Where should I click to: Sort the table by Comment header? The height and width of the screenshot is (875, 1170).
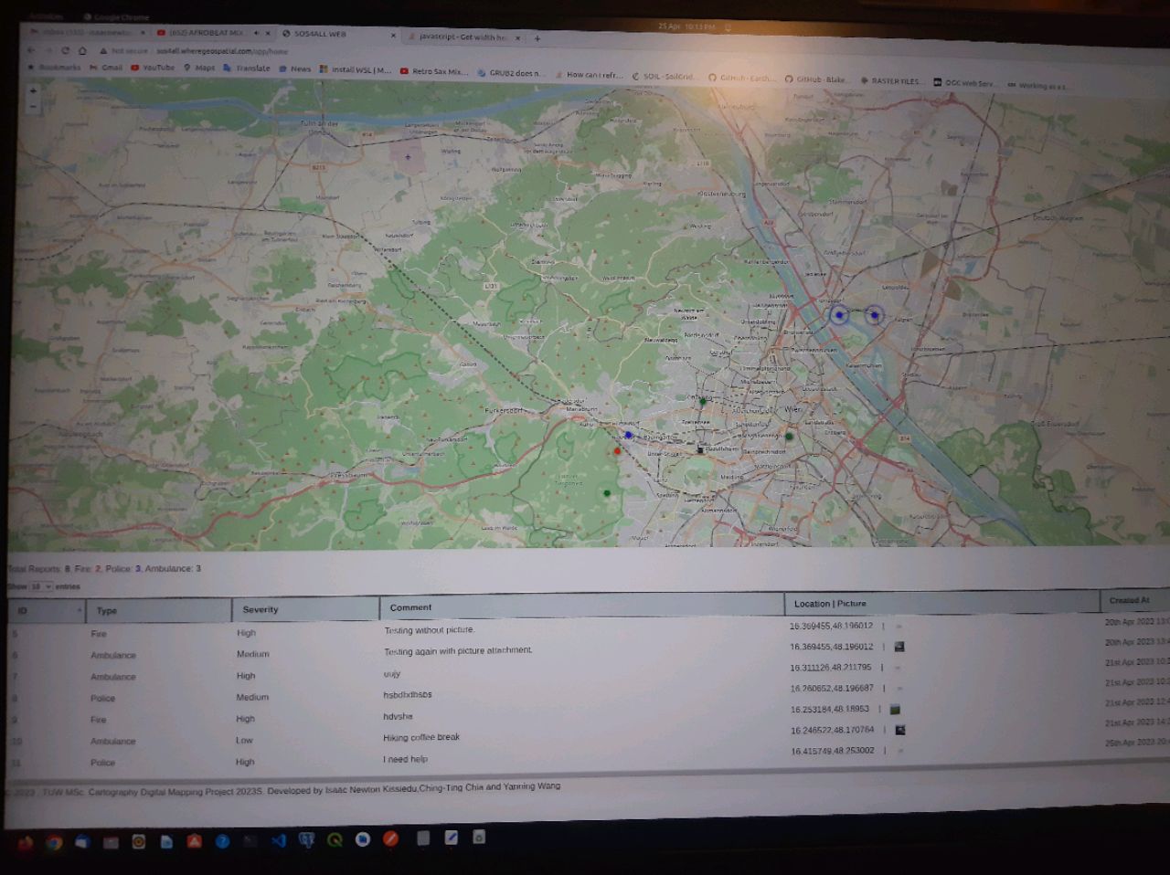click(x=411, y=607)
